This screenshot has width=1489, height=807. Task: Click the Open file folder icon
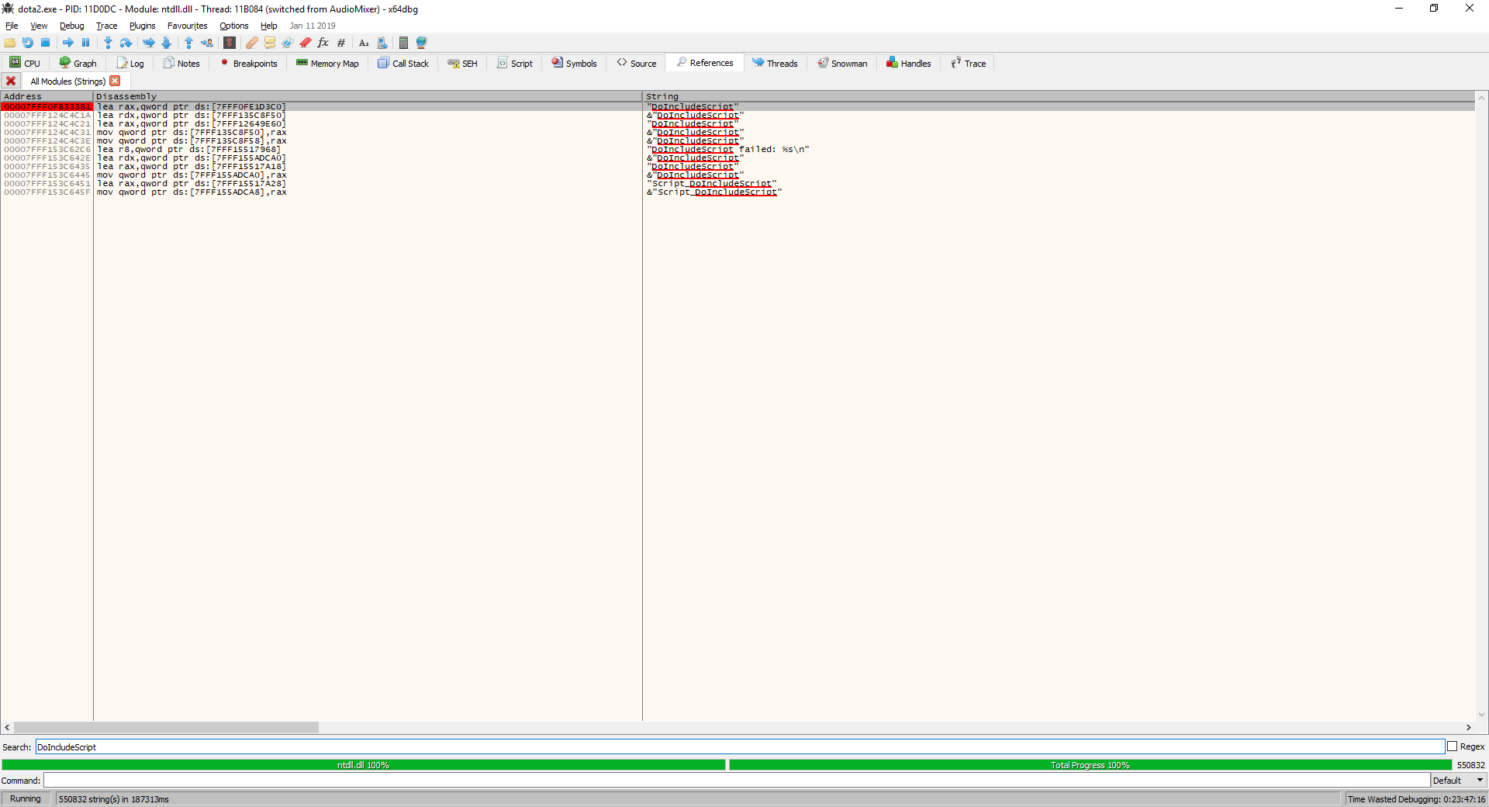(10, 43)
